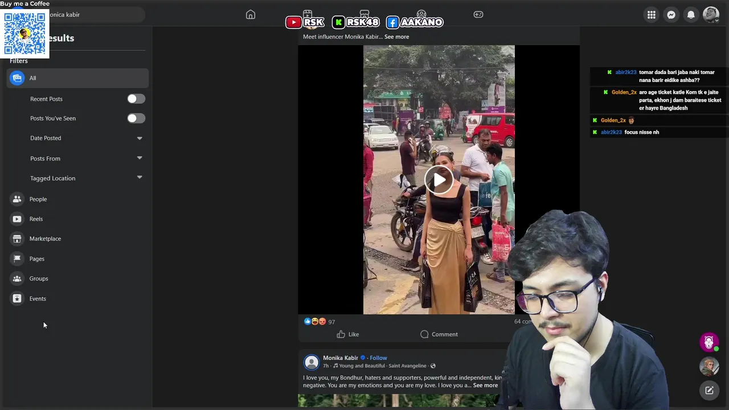Open the Messenger icon
The height and width of the screenshot is (410, 729).
(x=671, y=15)
